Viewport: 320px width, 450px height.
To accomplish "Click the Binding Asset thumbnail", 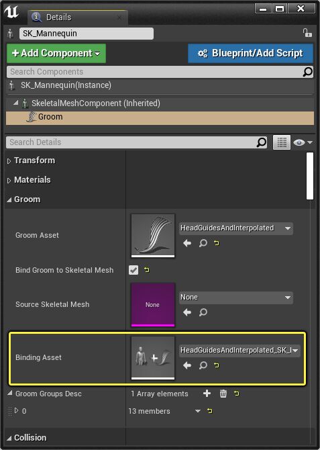I will coord(153,358).
